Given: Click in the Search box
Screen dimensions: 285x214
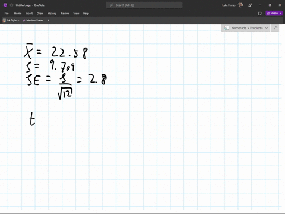Looking at the screenshot, I should click(x=144, y=5).
